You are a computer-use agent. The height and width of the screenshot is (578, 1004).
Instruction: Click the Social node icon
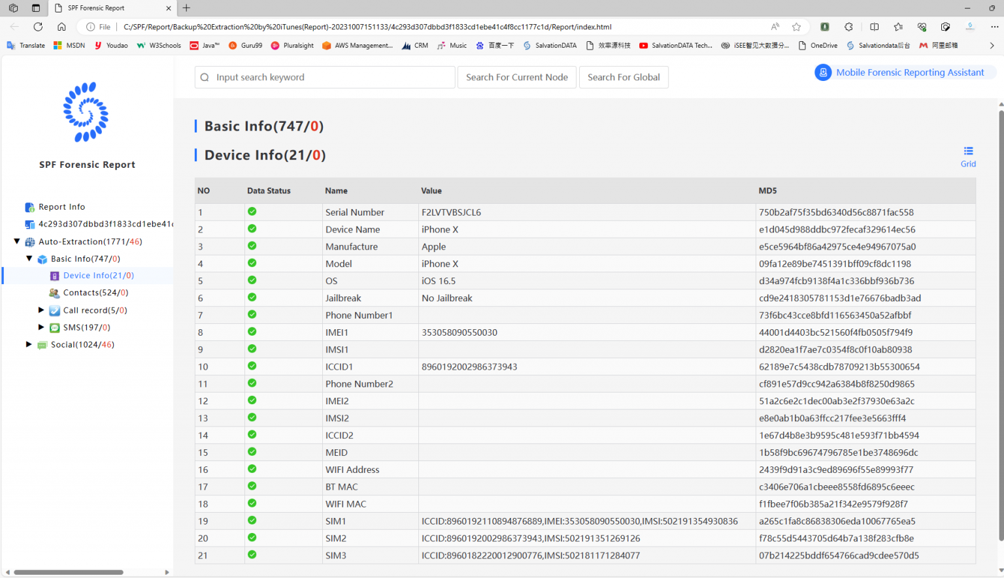pos(43,344)
